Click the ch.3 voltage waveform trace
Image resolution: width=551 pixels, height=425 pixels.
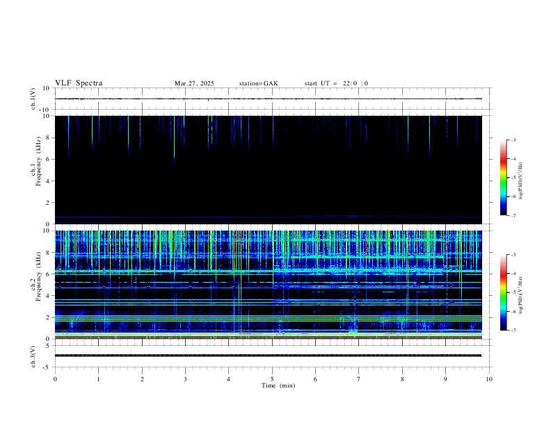(x=269, y=356)
